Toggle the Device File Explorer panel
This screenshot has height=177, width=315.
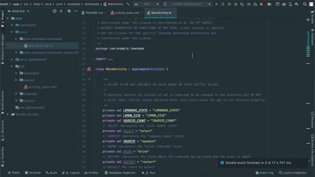pyautogui.click(x=313, y=150)
